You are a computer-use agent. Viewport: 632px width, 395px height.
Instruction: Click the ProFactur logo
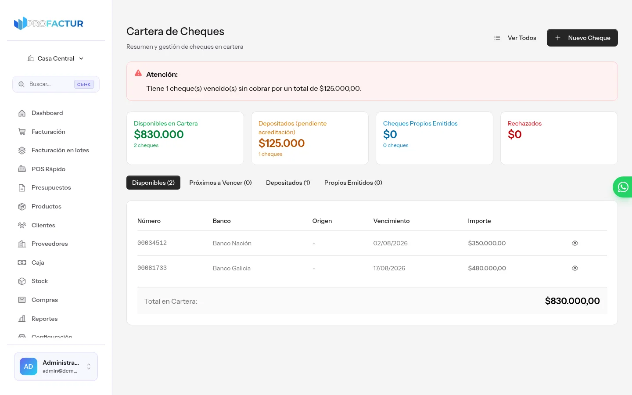click(49, 23)
